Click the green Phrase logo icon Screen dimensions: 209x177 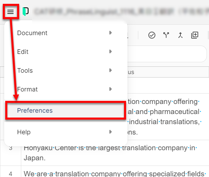pos(25,12)
